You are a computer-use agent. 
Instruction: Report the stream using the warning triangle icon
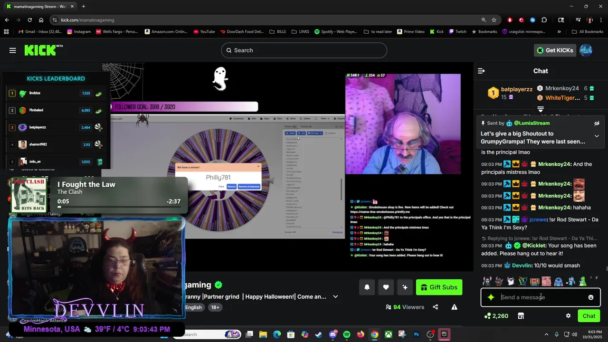point(455,307)
